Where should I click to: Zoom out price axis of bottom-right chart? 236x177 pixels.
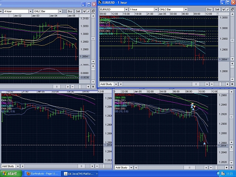231,162
